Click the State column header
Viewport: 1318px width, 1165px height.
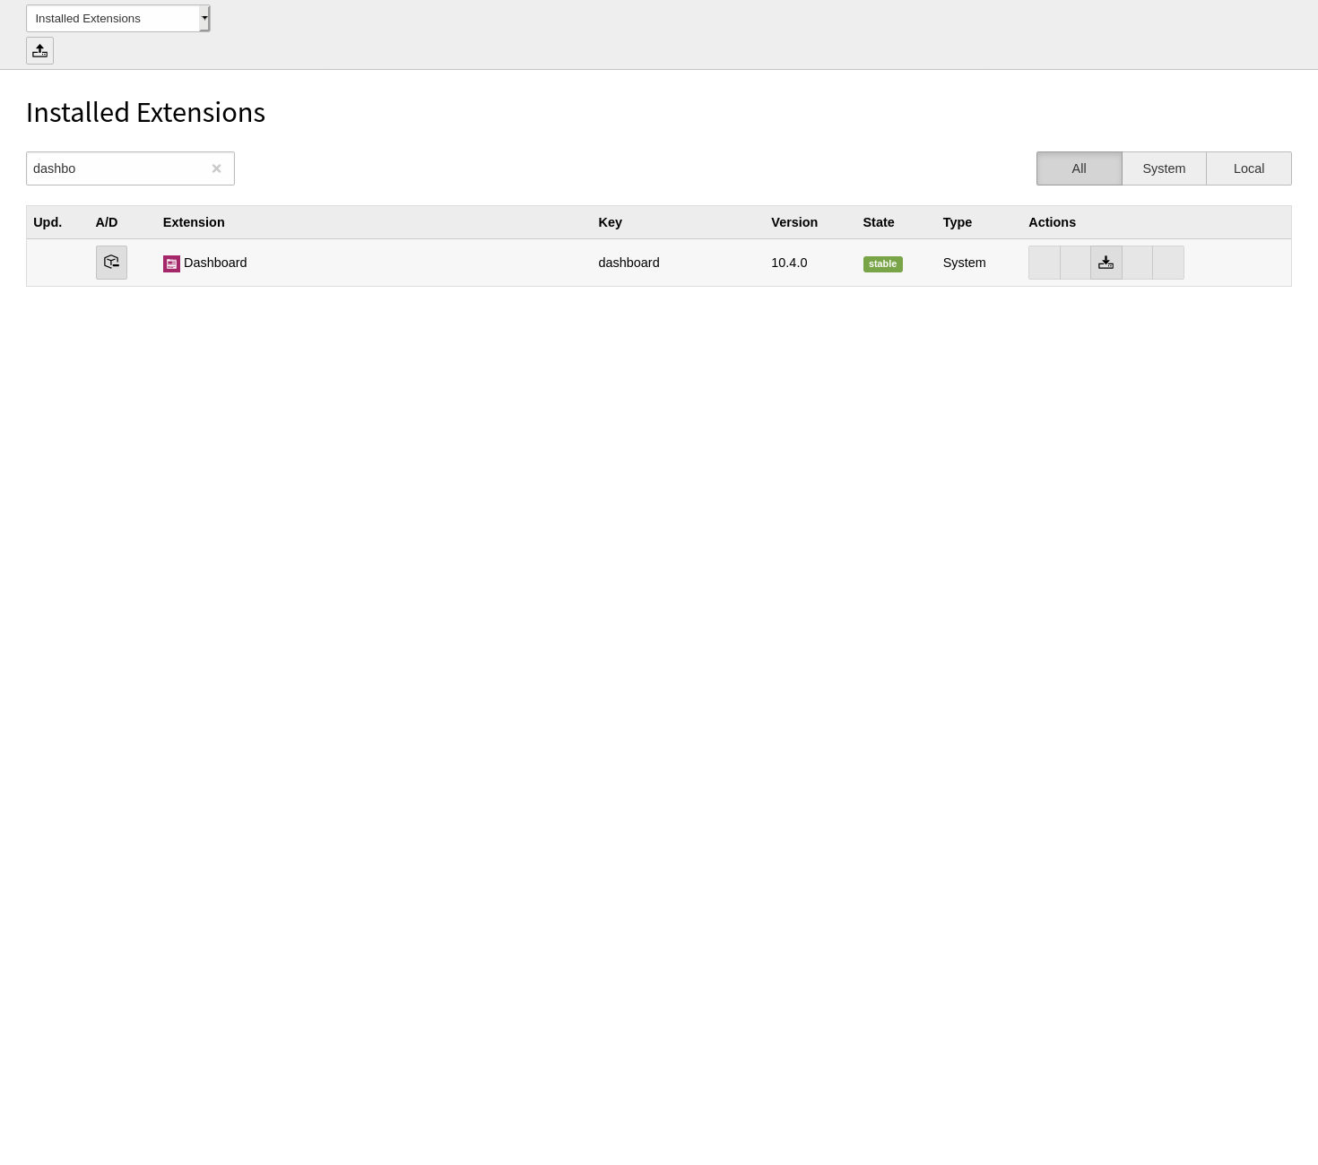pos(878,222)
